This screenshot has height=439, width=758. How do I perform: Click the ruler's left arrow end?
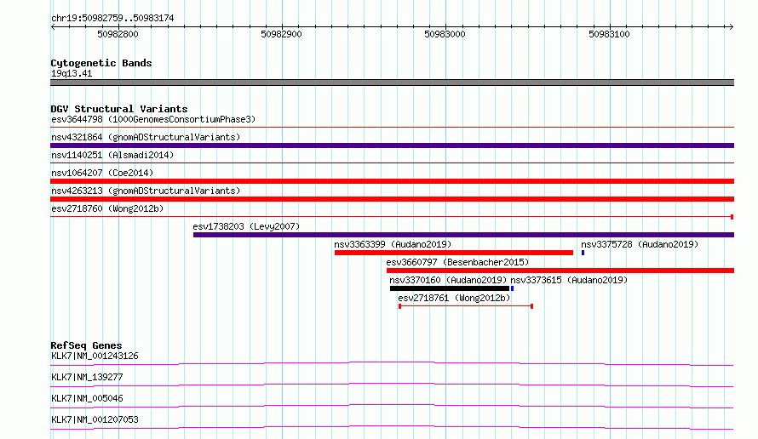coord(53,26)
